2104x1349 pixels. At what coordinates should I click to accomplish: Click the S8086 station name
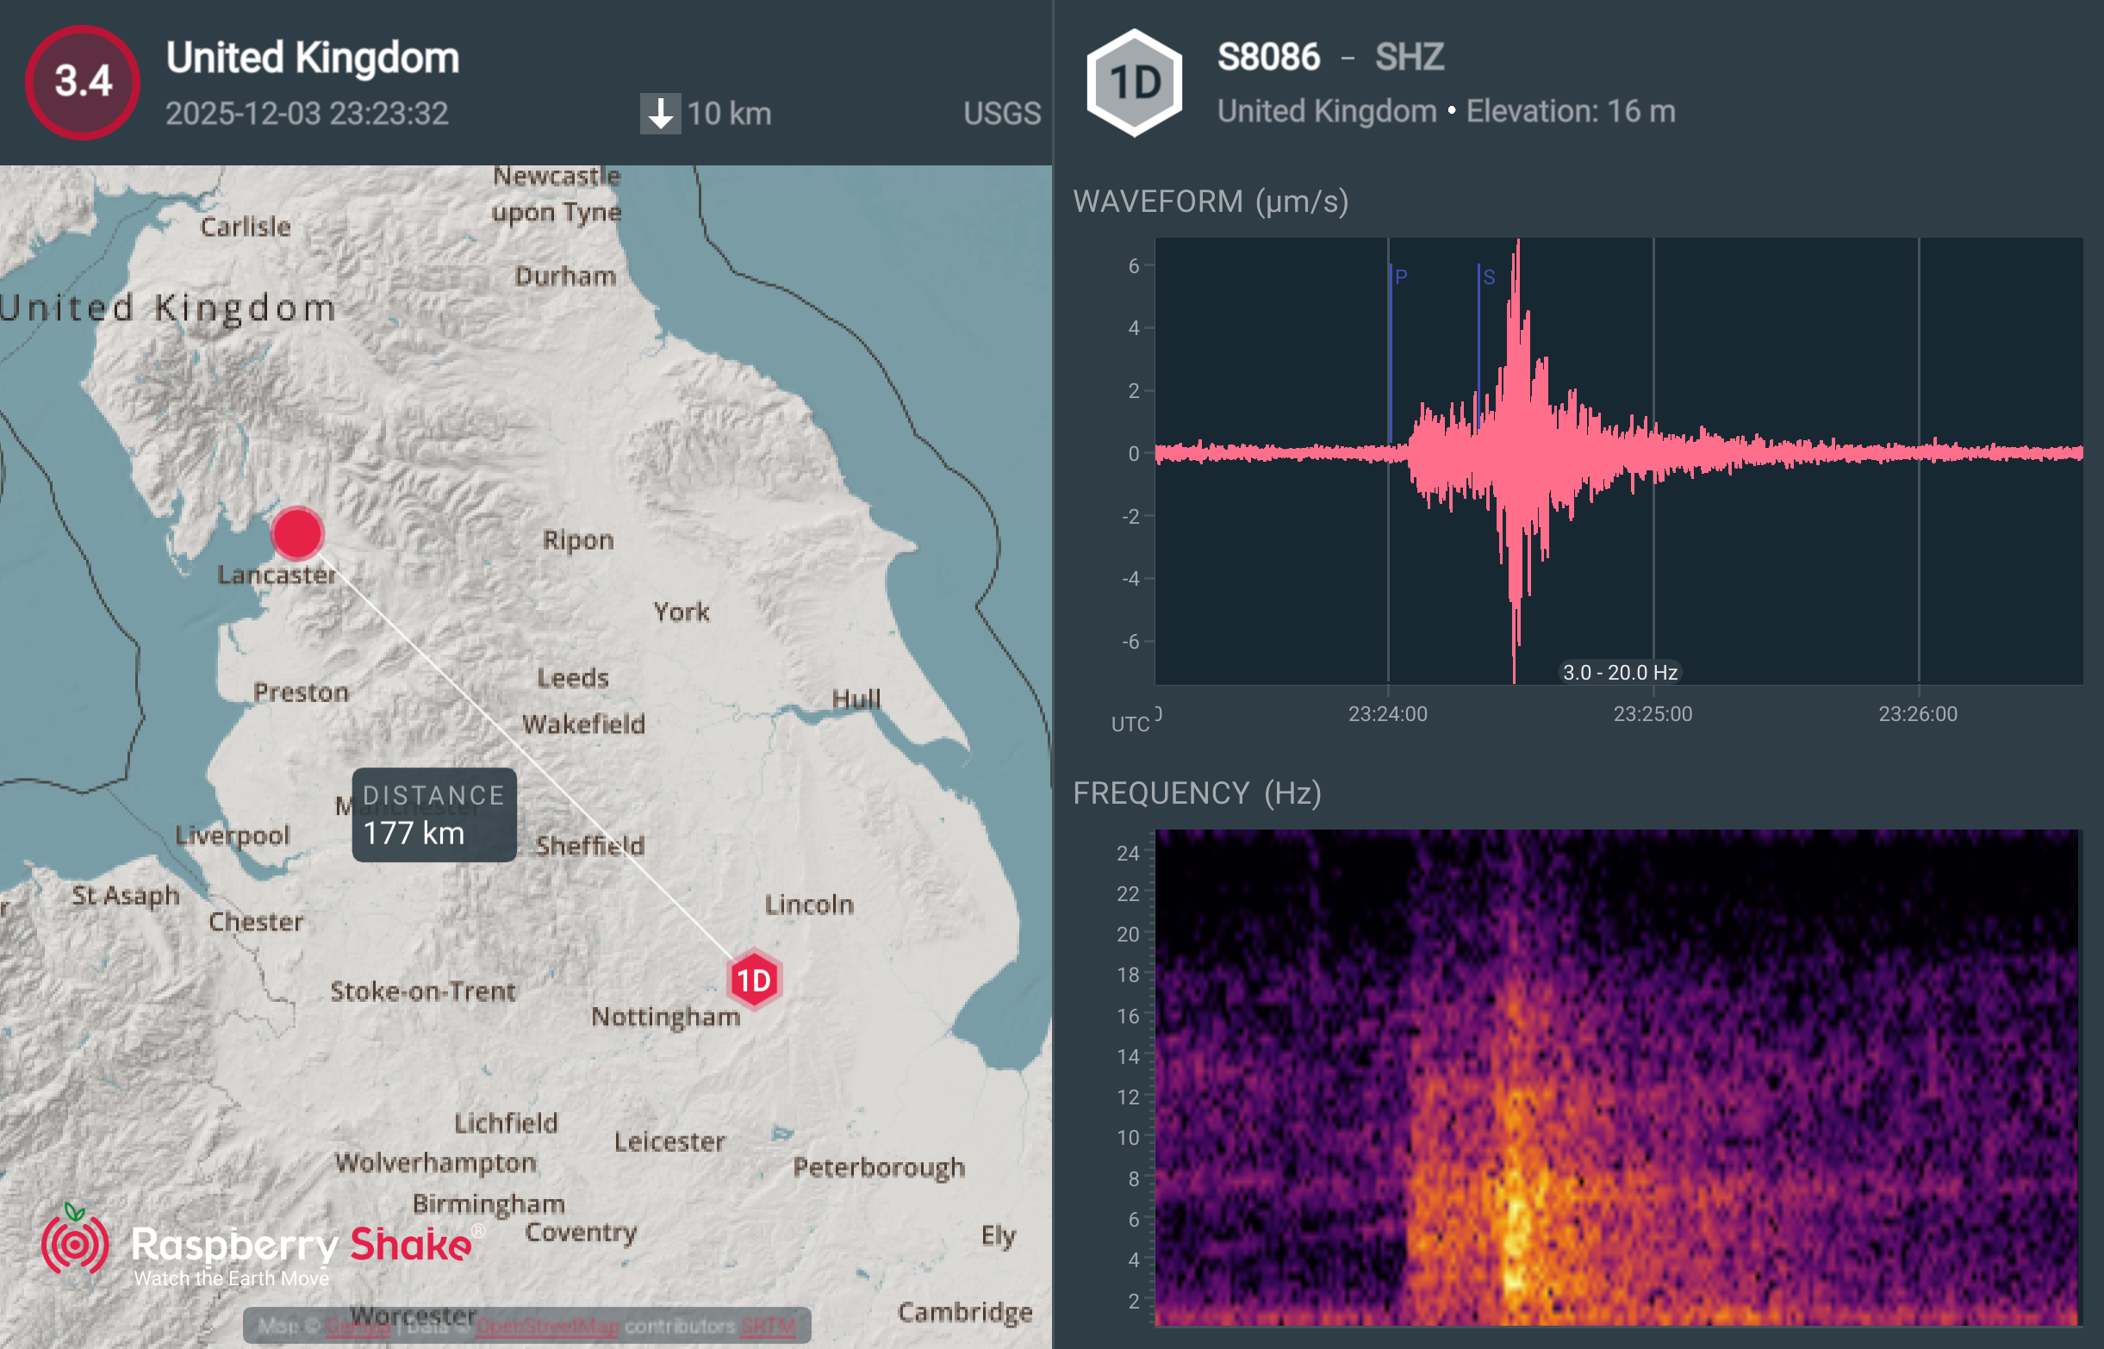(x=1267, y=57)
